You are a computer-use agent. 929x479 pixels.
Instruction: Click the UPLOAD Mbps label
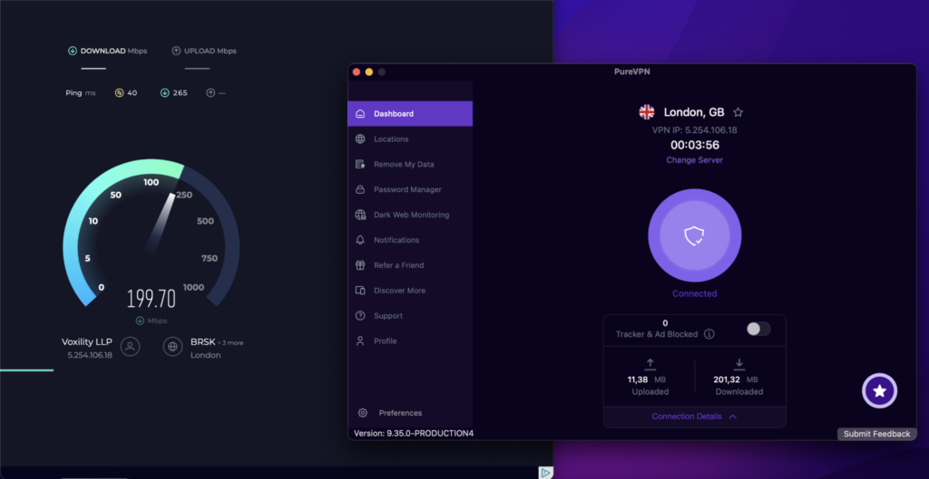210,51
